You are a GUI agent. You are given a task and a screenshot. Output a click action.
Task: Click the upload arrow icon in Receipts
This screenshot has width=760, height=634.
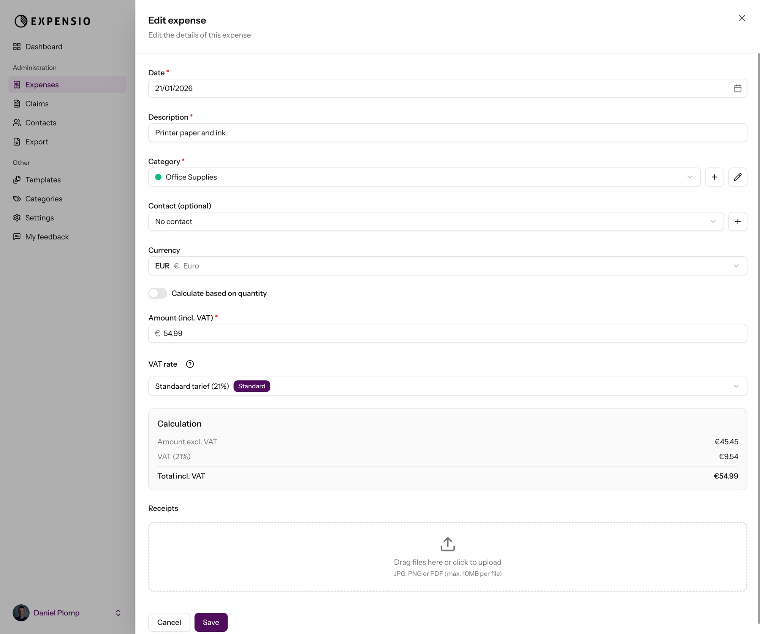(x=448, y=544)
